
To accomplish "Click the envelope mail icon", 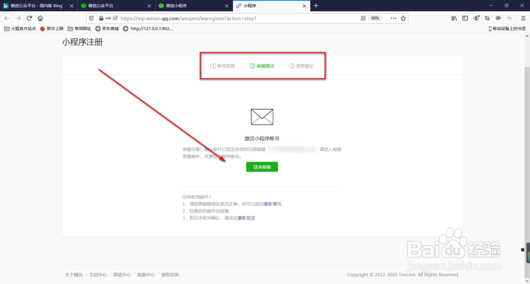I will pyautogui.click(x=262, y=117).
